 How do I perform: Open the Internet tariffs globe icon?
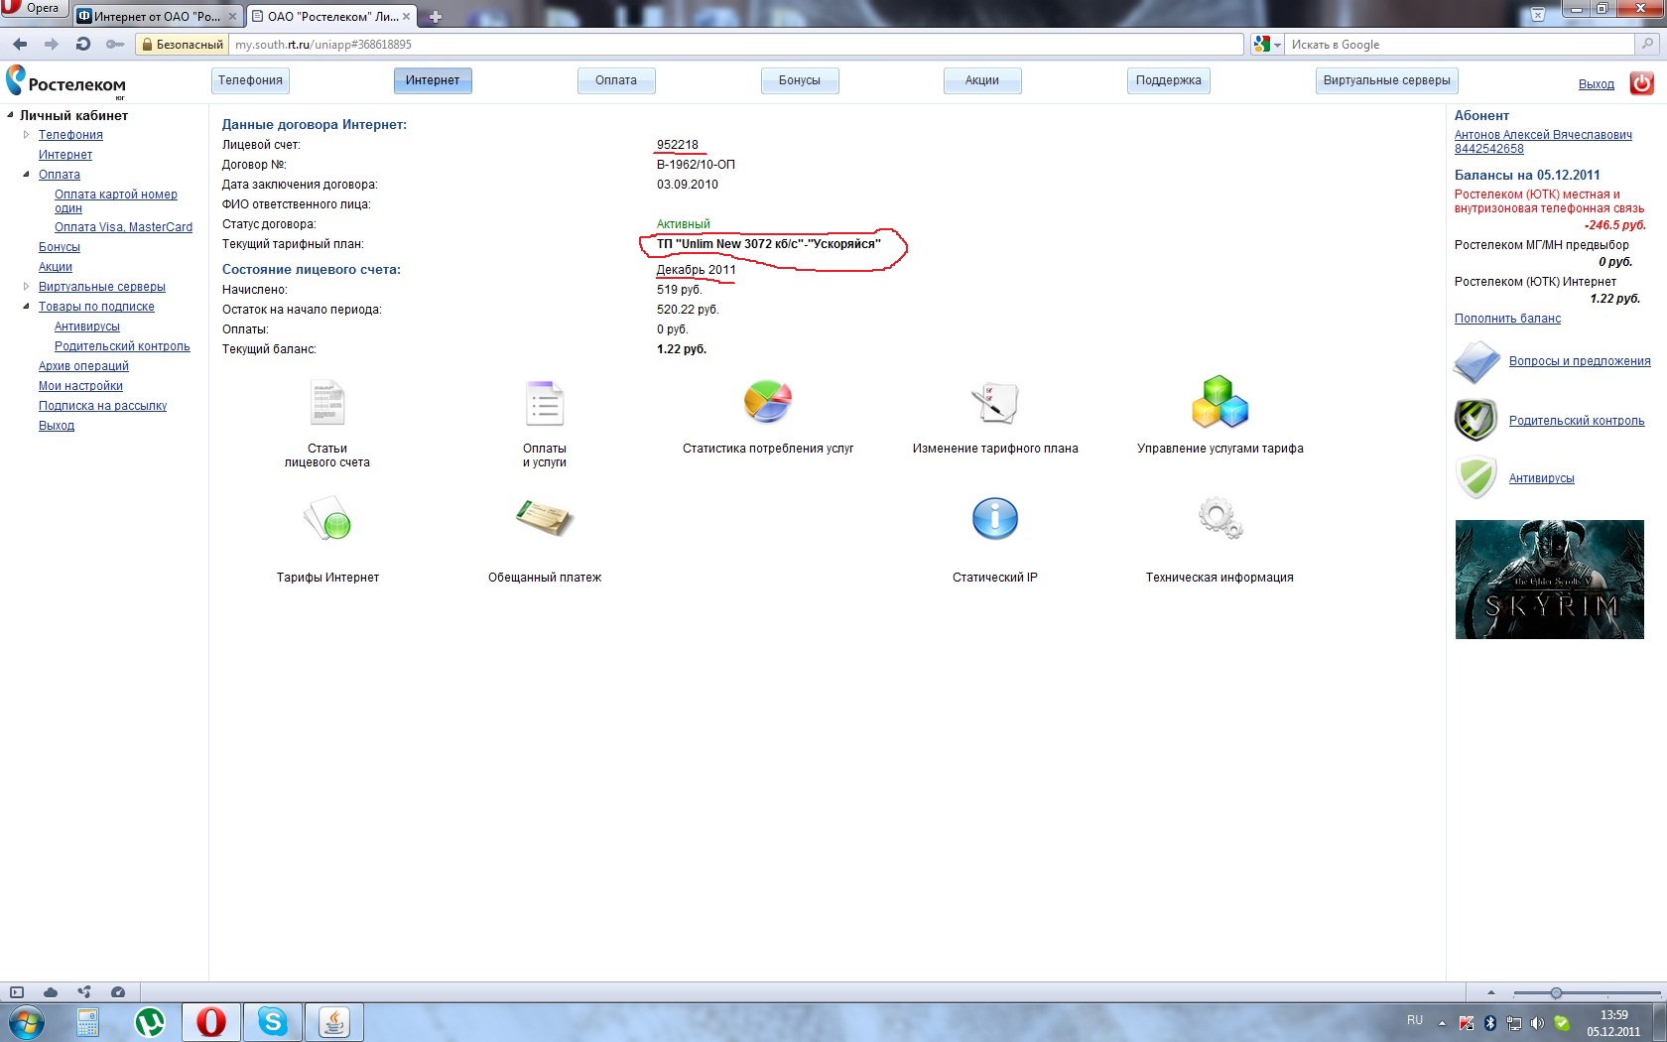coord(327,518)
